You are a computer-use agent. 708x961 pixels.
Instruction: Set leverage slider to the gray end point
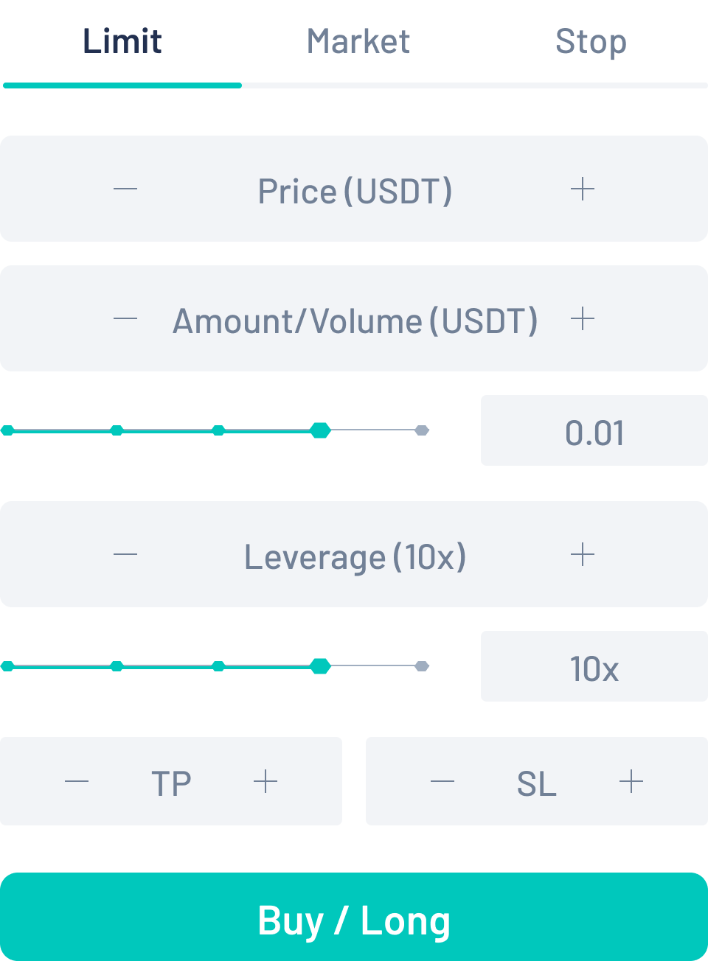tap(422, 666)
